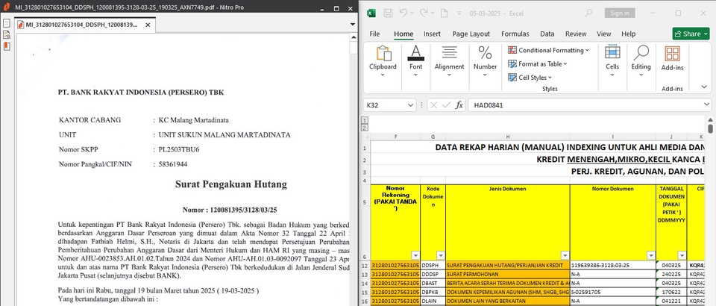Click column H header in Excel
The width and height of the screenshot is (716, 306).
coord(508,137)
